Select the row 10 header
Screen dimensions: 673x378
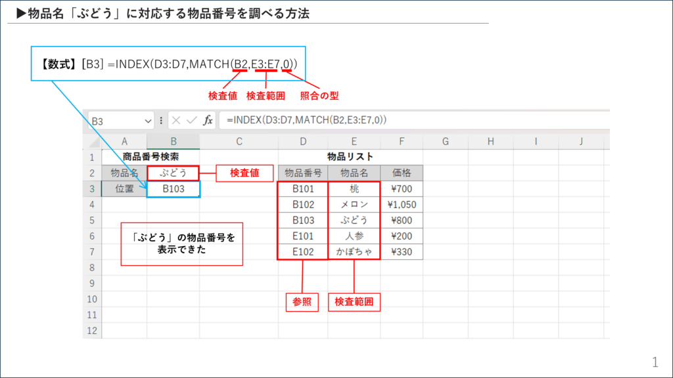(x=92, y=299)
